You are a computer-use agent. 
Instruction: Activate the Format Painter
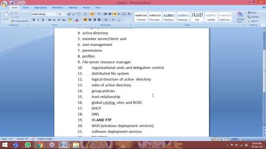pos(20,21)
